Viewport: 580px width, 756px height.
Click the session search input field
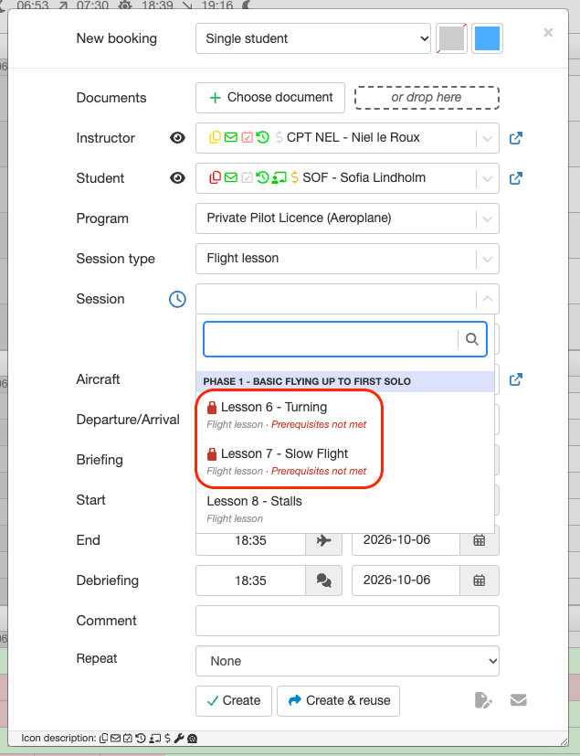[x=331, y=339]
